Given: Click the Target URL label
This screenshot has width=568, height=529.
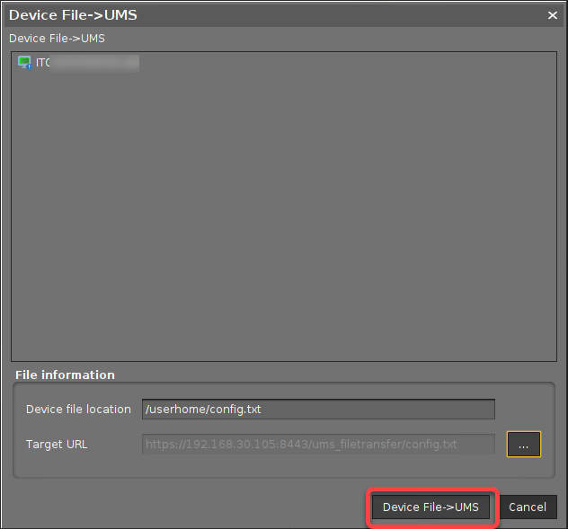Looking at the screenshot, I should (x=57, y=444).
